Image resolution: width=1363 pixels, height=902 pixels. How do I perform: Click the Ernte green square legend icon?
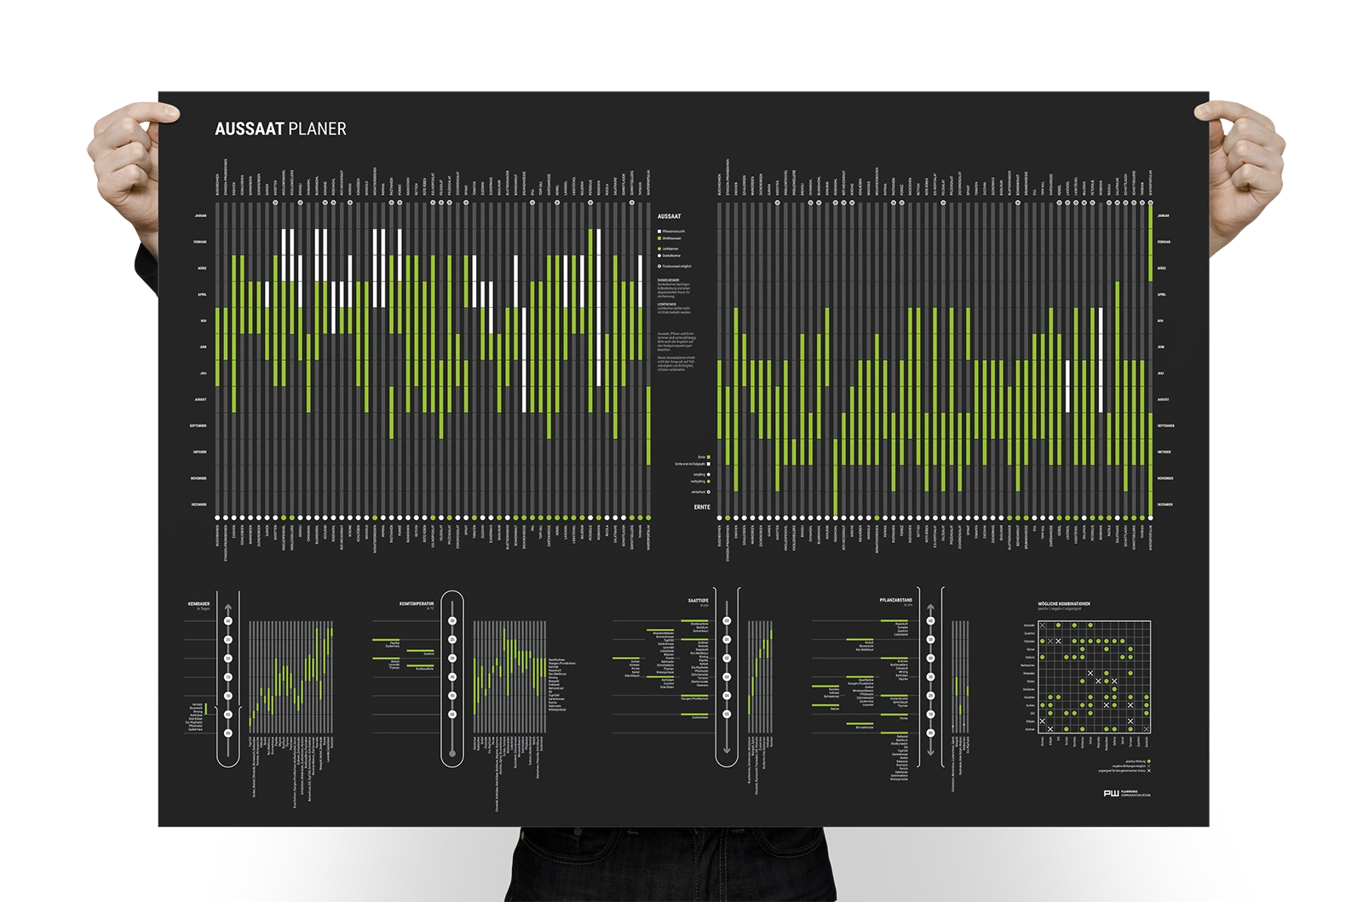click(710, 456)
